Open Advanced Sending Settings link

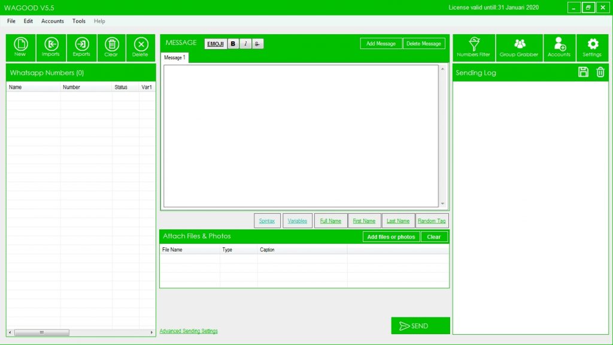pos(189,331)
